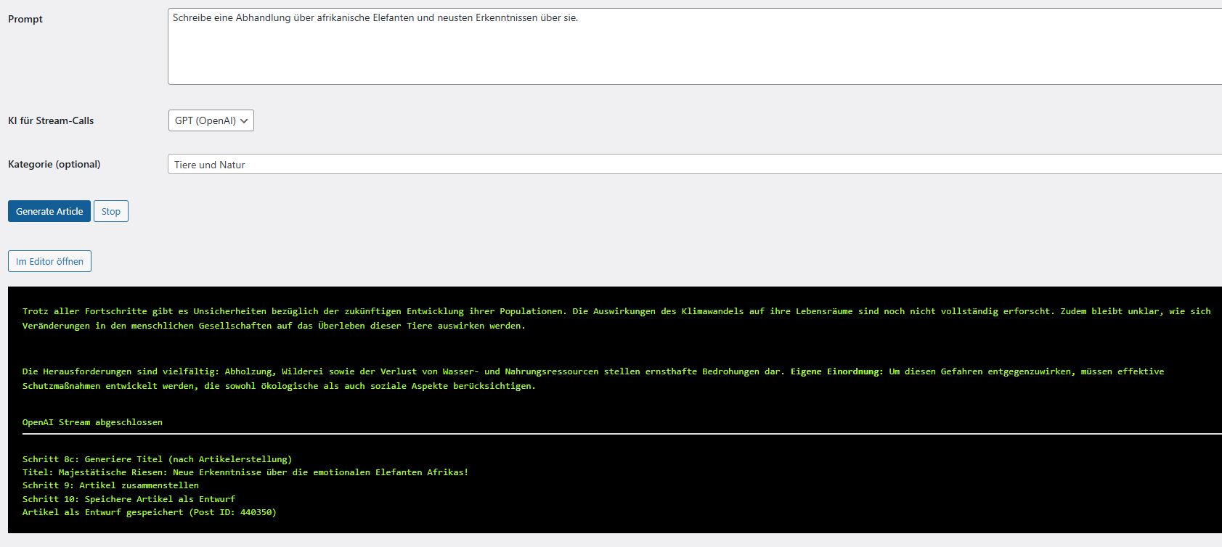Viewport: 1222px width, 547px height.
Task: Click the 'Schritt 10: Speichere Artikel' log entry
Action: pyautogui.click(x=129, y=499)
